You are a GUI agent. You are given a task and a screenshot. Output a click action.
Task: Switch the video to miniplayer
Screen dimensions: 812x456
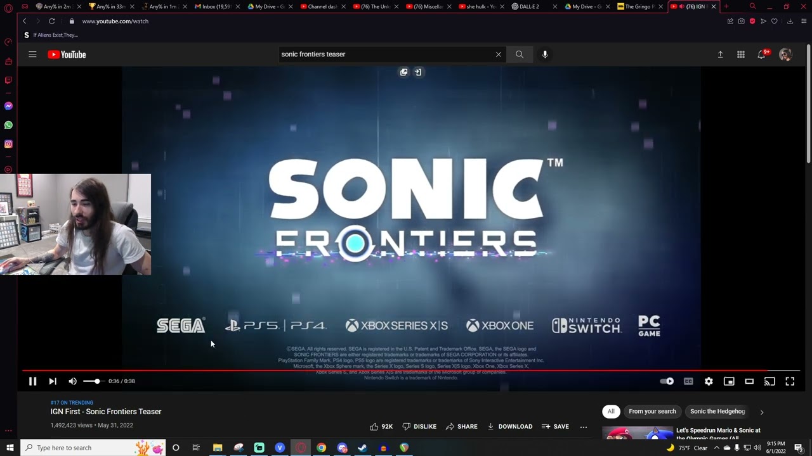[729, 381]
